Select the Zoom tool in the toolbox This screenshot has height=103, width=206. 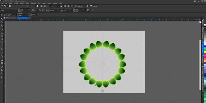(2, 29)
